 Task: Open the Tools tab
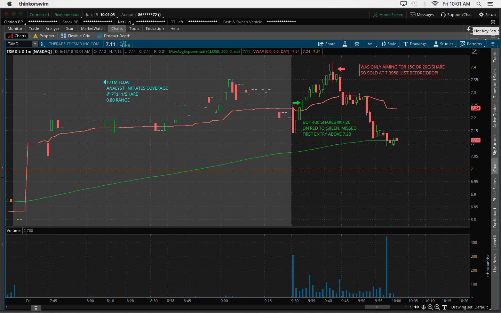134,29
